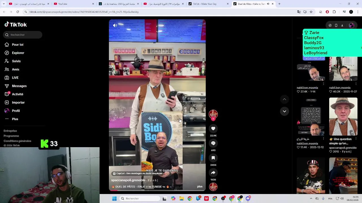Open the Entreprise footer link
This screenshot has width=362, height=203.
(x=10, y=131)
